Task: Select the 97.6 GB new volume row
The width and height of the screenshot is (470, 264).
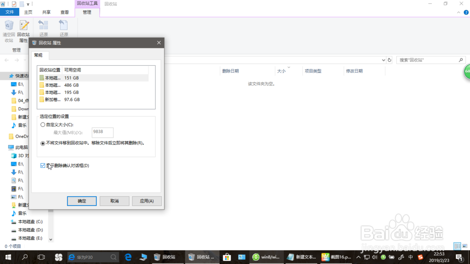Action: 93,100
